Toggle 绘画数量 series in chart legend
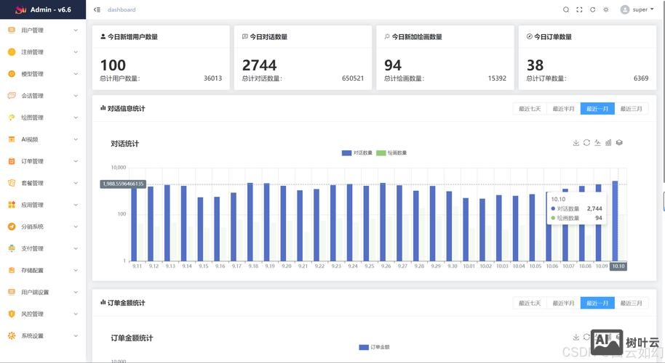The width and height of the screenshot is (665, 363). 391,153
